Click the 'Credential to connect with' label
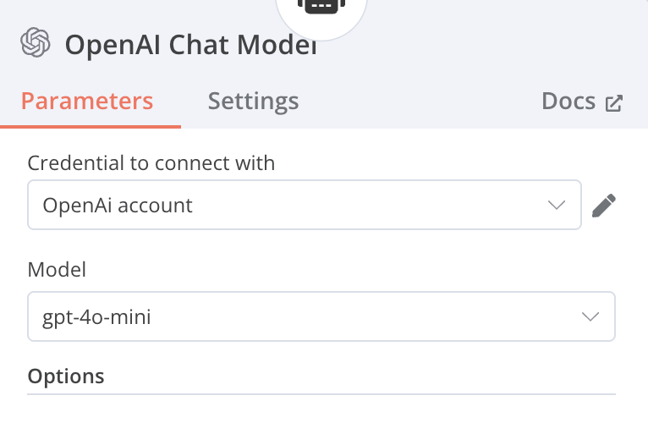 pos(151,163)
